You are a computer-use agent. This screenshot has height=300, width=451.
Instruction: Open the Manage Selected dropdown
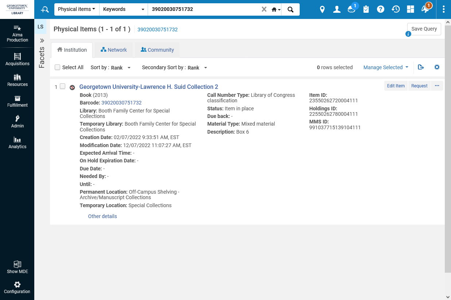click(x=386, y=67)
